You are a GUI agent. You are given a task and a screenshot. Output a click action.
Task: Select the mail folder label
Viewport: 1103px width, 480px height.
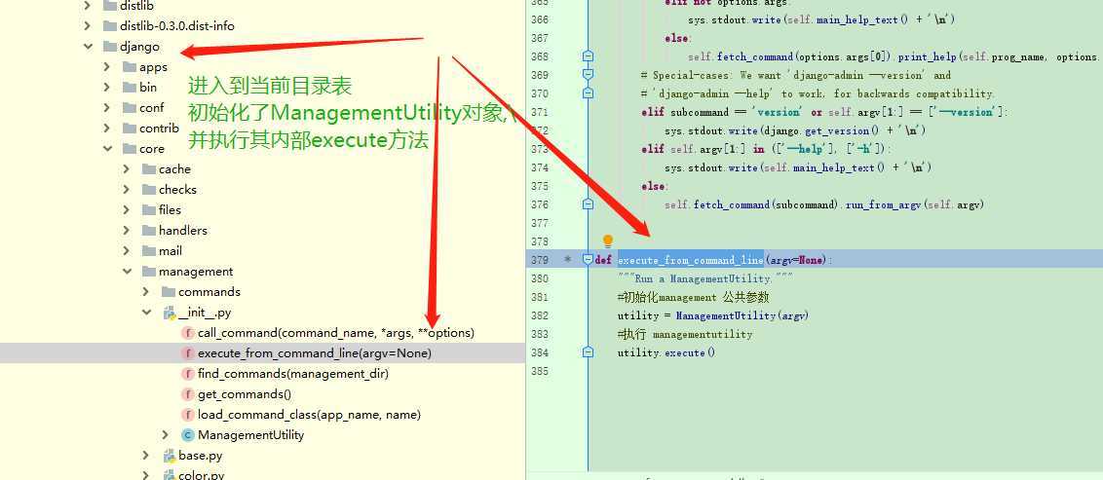click(171, 250)
